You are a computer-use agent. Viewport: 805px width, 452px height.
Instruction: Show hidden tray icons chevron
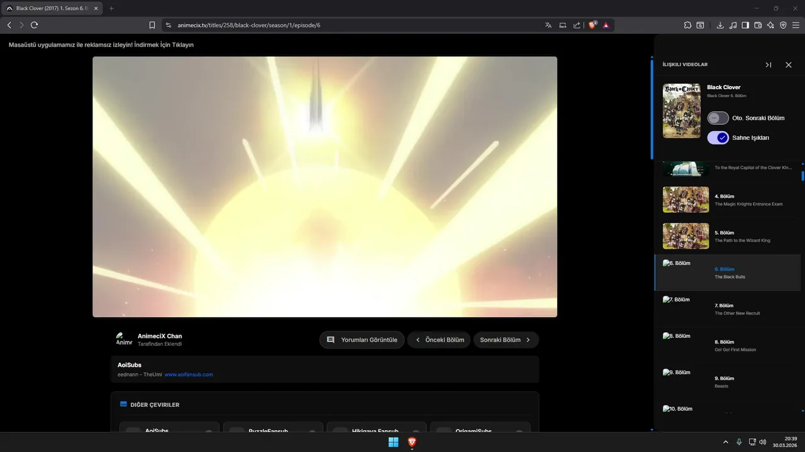726,442
